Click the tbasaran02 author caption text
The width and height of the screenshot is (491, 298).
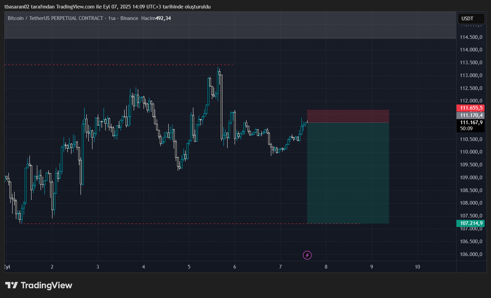point(107,7)
